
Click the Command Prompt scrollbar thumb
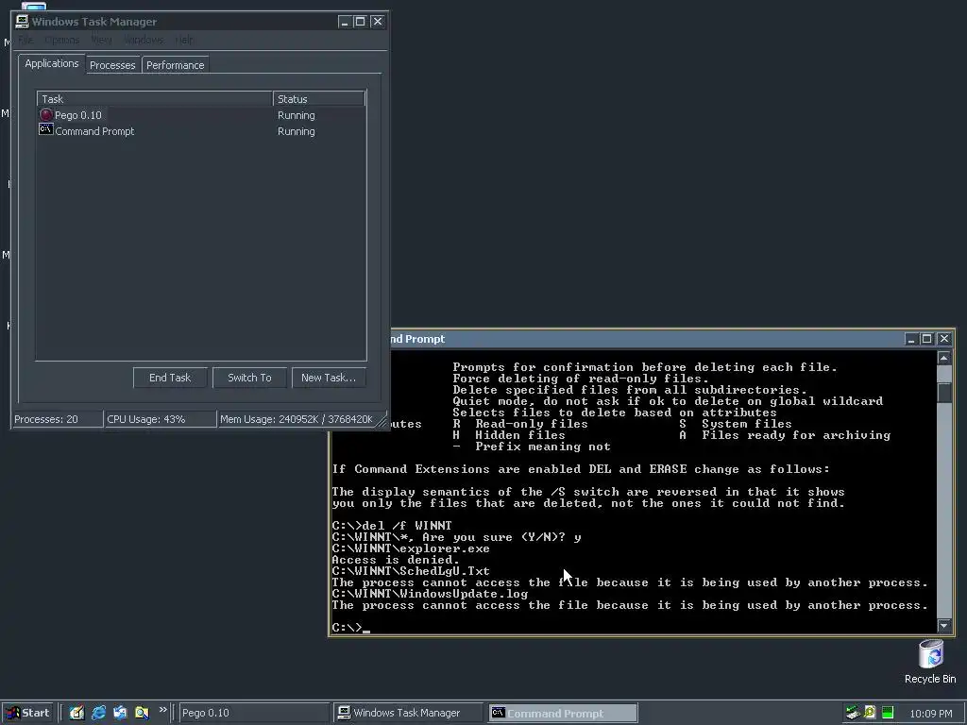coord(944,393)
